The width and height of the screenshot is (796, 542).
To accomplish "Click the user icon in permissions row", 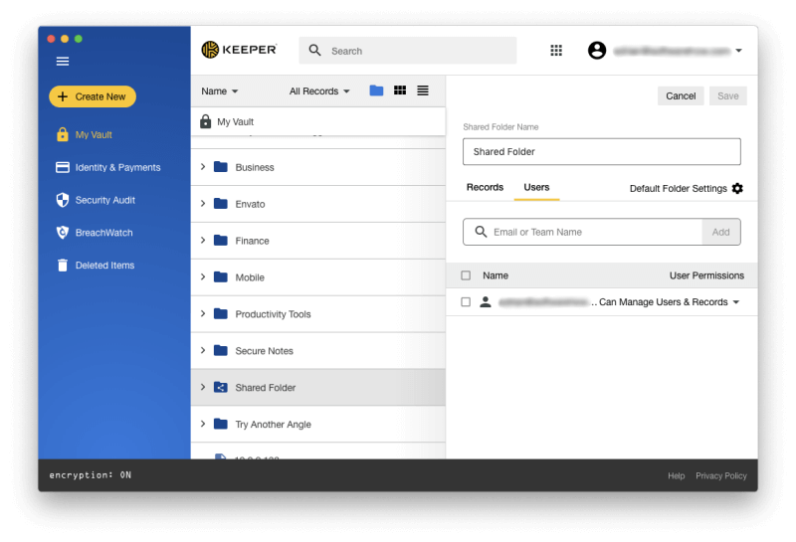I will [486, 302].
